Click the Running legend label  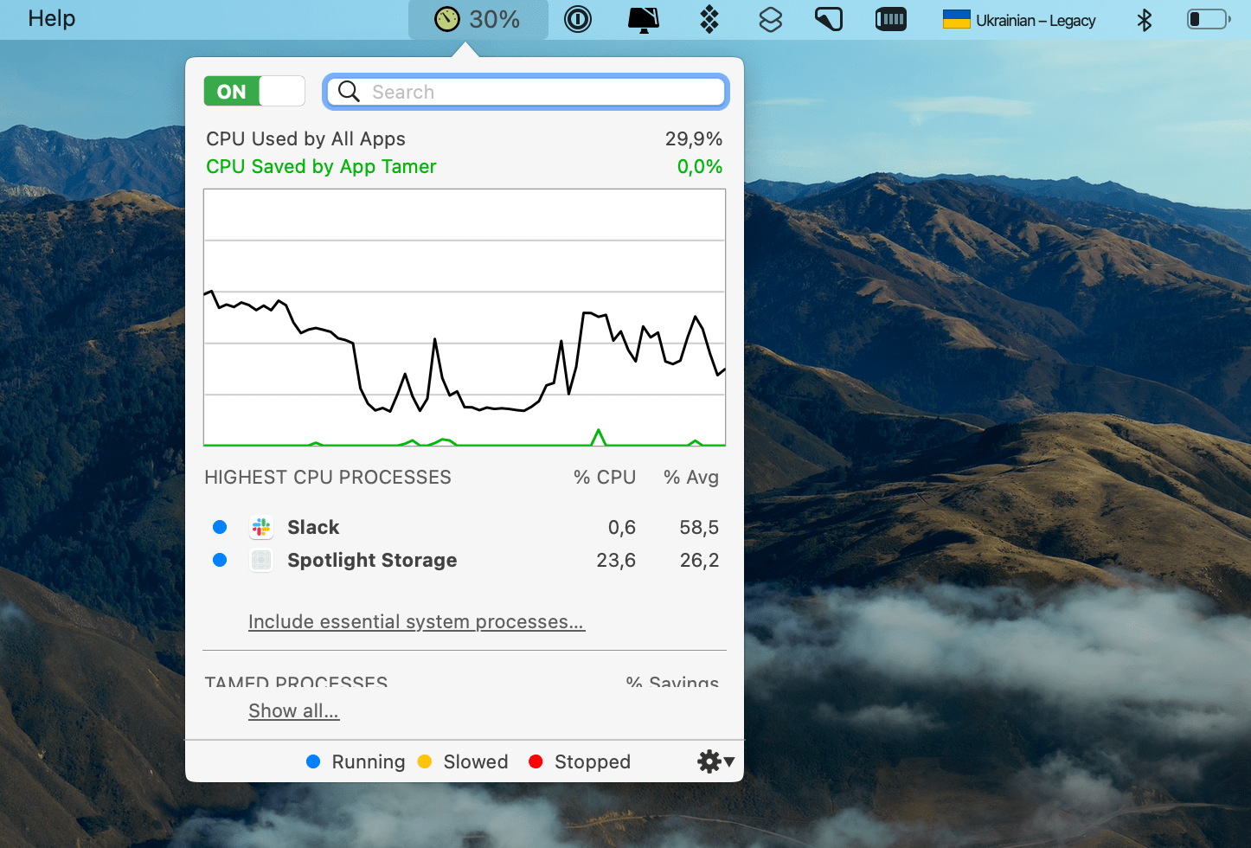369,761
